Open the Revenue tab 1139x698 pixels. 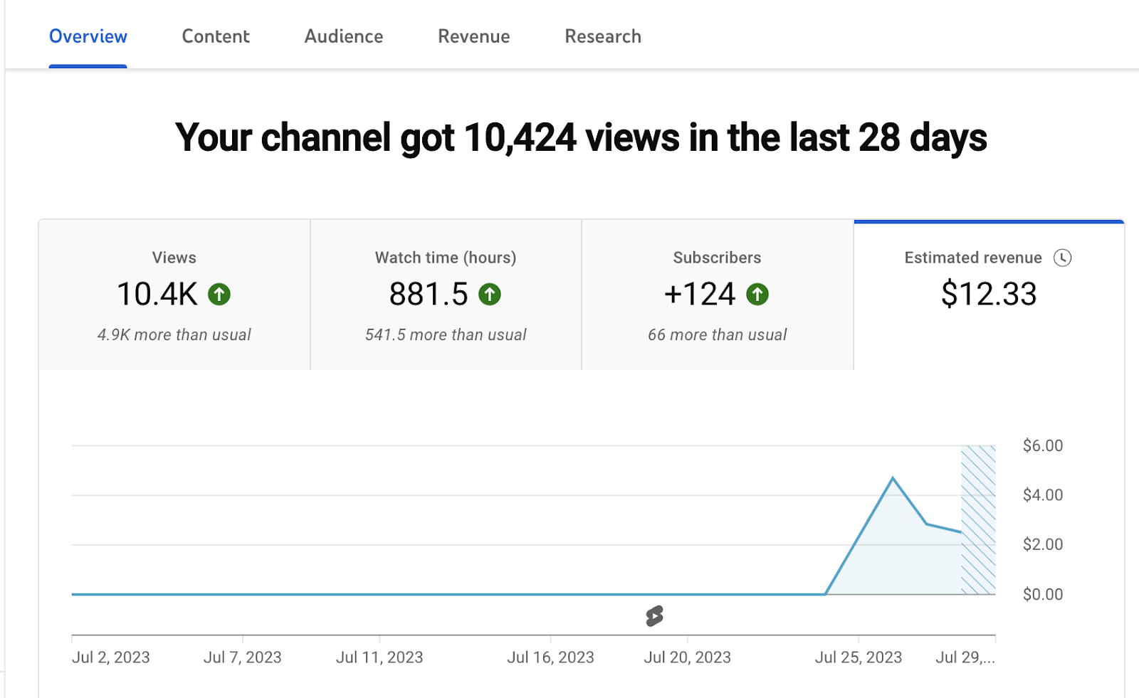[474, 36]
